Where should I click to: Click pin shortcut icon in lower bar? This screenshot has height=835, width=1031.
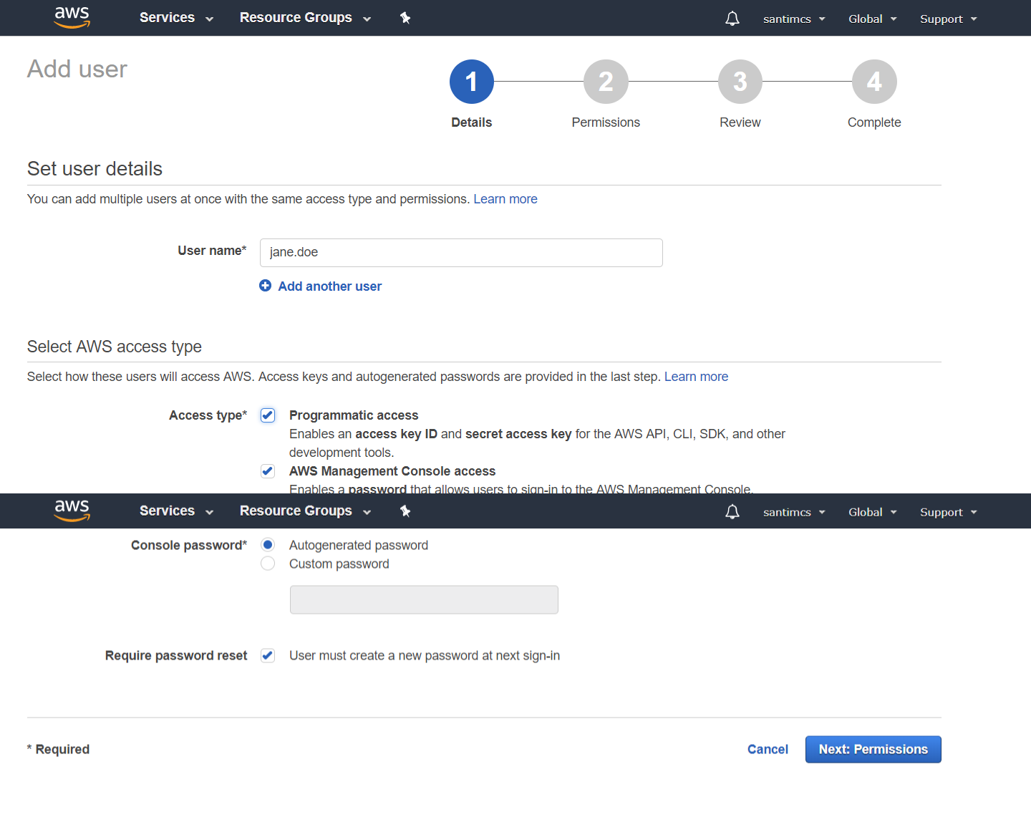tap(405, 511)
